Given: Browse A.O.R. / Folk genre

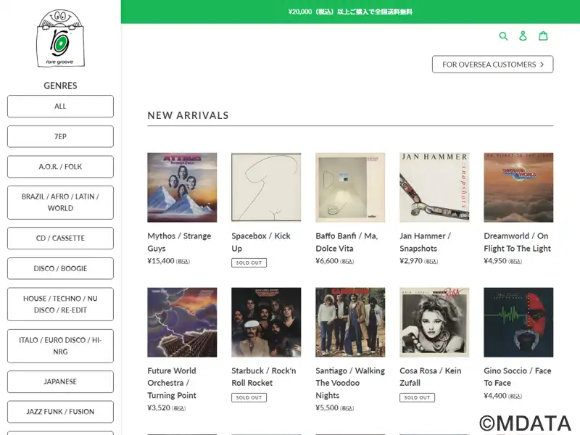Looking at the screenshot, I should [x=60, y=167].
